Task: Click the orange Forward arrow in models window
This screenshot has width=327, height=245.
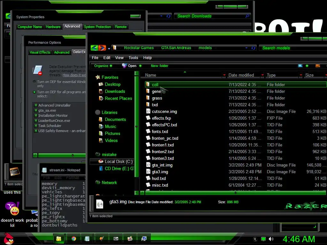Action: [102, 48]
